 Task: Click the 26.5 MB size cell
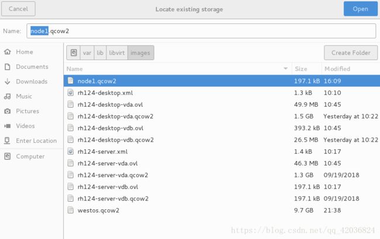click(306, 140)
